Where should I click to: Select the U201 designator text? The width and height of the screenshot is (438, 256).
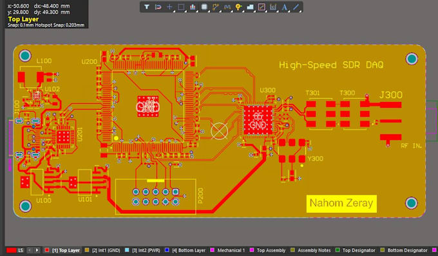pyautogui.click(x=80, y=134)
